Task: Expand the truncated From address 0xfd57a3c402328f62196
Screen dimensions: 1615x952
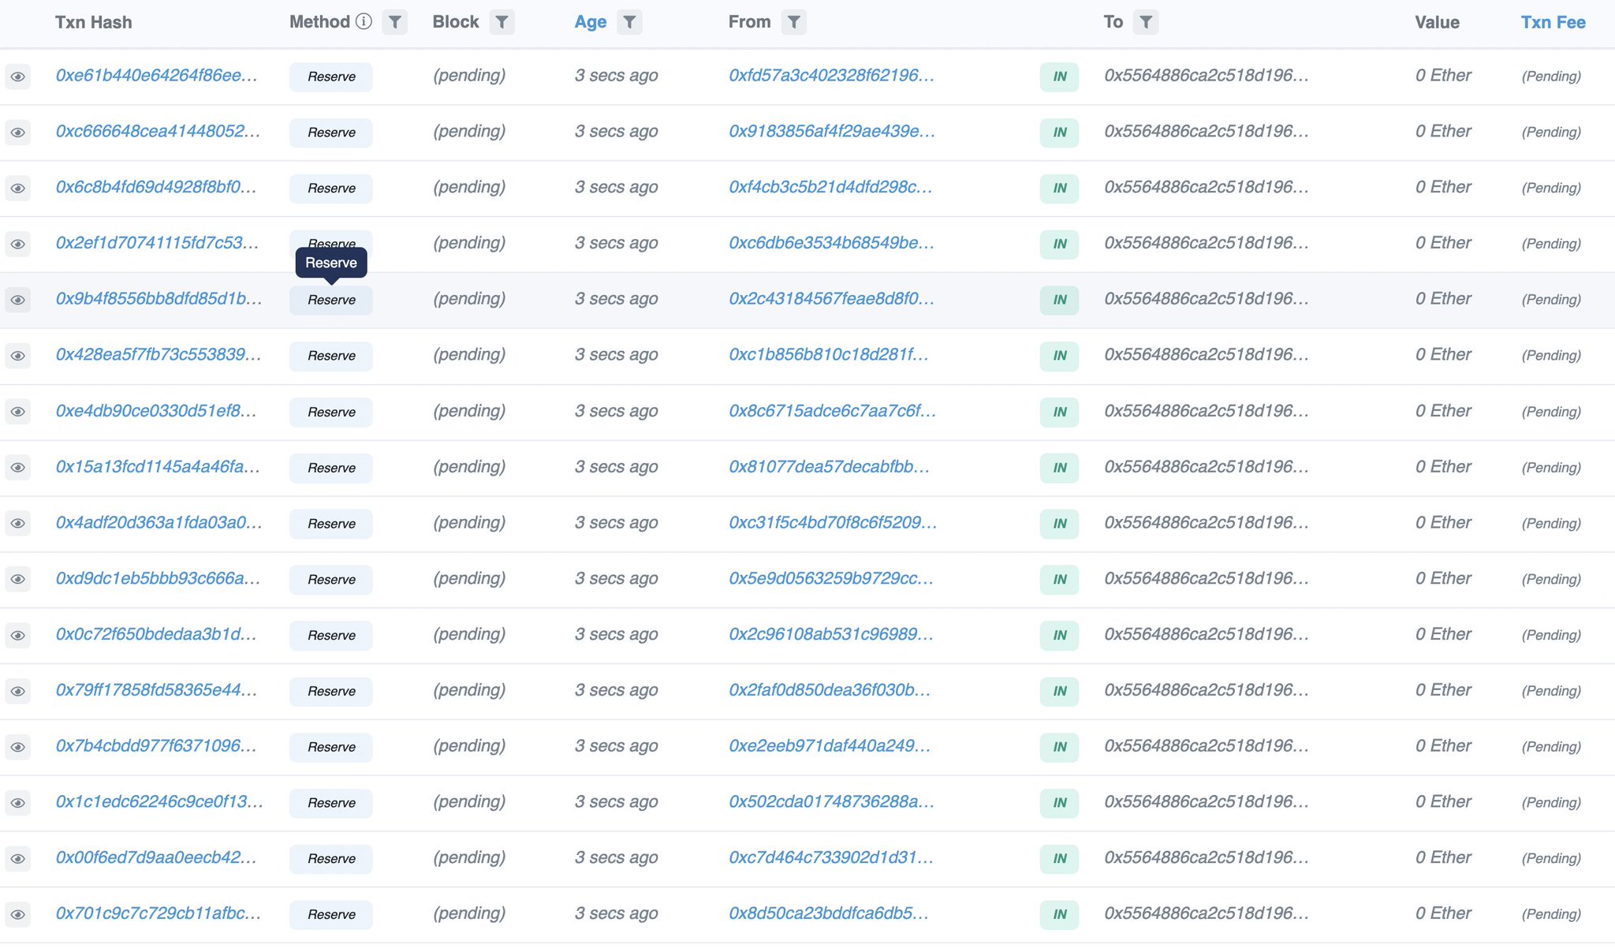Action: 831,77
